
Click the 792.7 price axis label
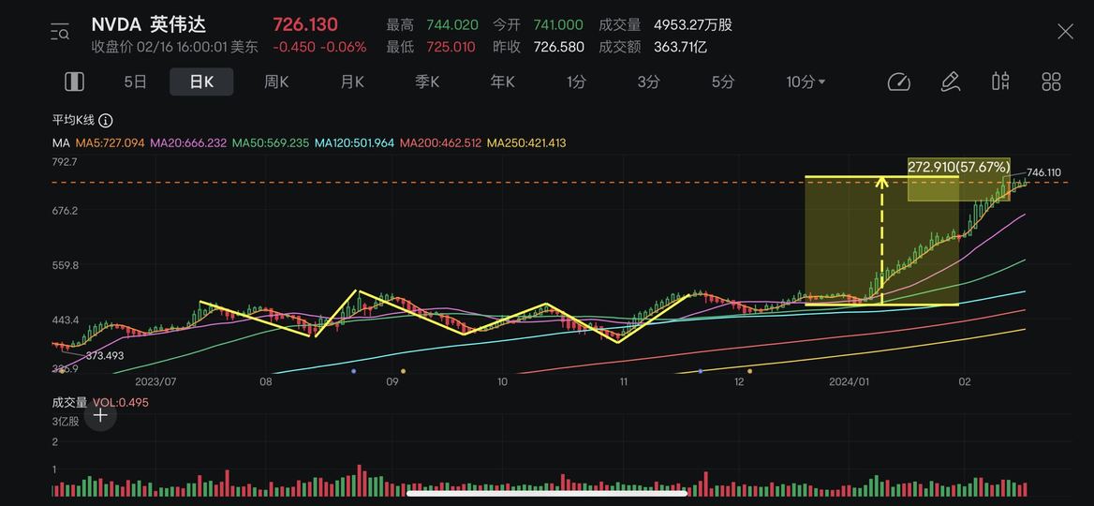pos(65,162)
